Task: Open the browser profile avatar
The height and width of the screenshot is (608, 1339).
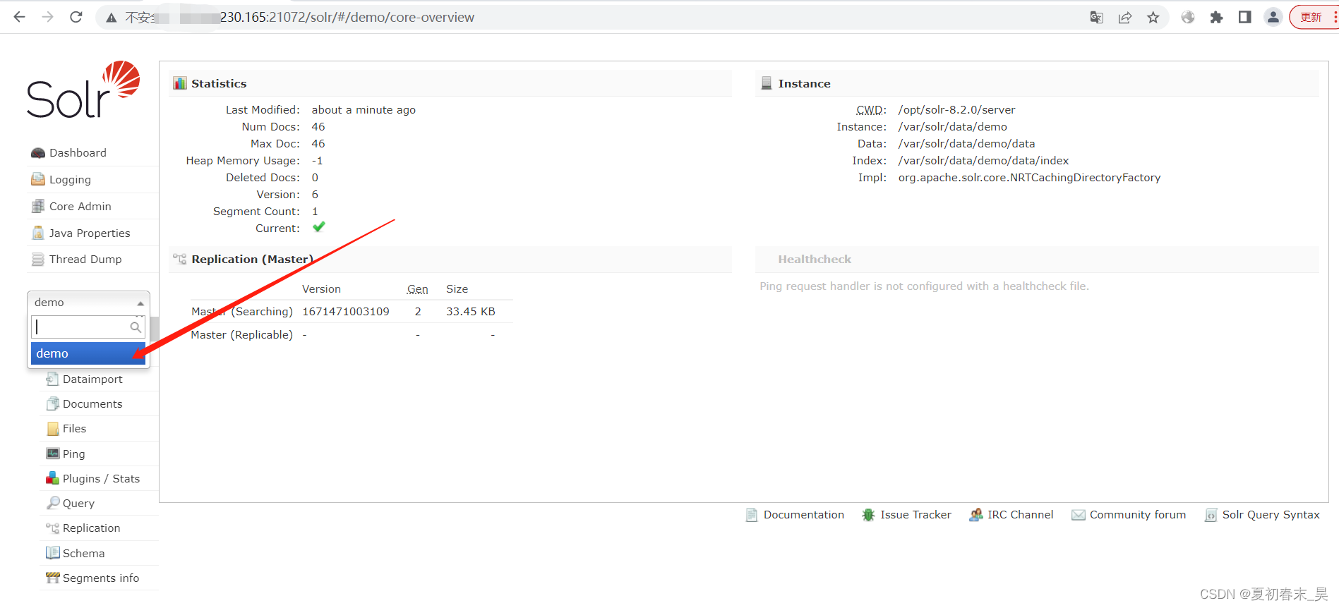Action: (x=1273, y=18)
